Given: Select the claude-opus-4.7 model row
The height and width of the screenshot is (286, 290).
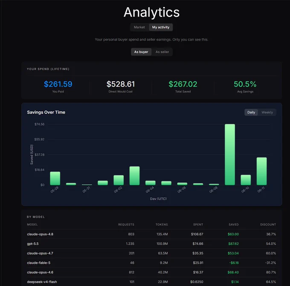Looking at the screenshot, I should pos(151,253).
